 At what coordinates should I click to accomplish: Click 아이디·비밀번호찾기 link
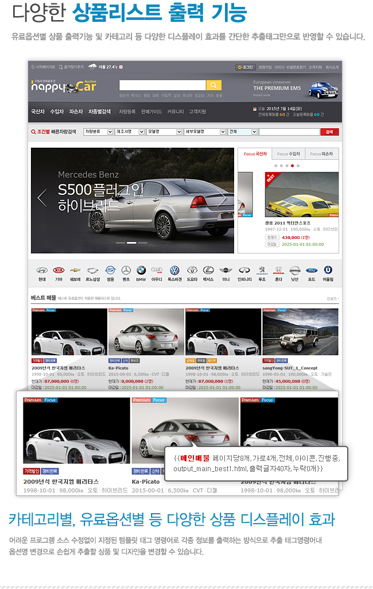point(290,67)
